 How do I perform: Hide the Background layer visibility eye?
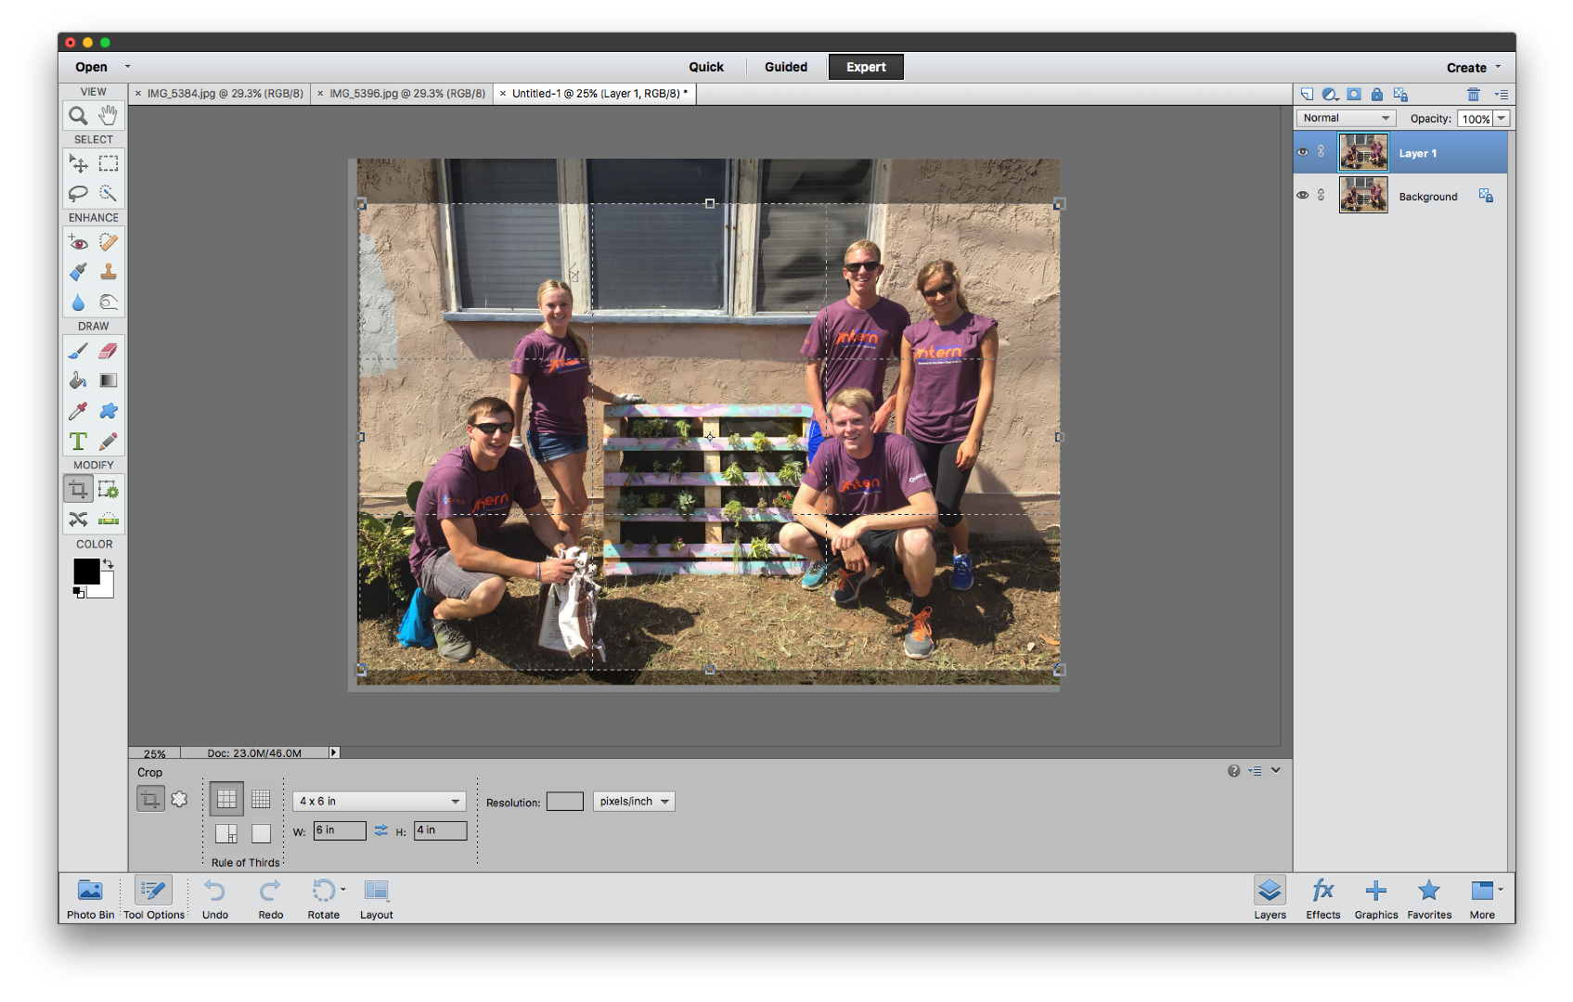point(1303,196)
